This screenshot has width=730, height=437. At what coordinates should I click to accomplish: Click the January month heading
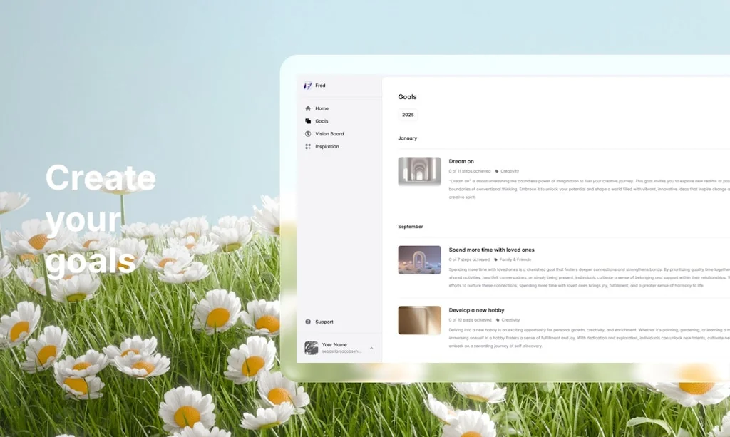click(407, 138)
